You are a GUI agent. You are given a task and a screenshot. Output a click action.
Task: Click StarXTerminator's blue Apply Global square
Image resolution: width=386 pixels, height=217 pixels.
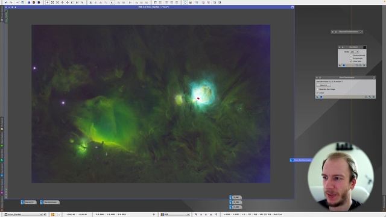[x=321, y=97]
